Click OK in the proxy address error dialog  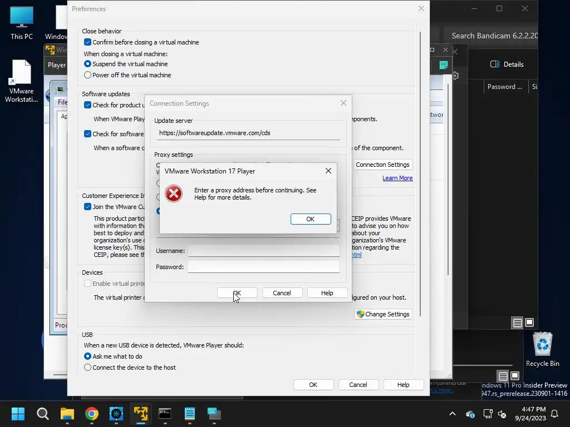(311, 219)
